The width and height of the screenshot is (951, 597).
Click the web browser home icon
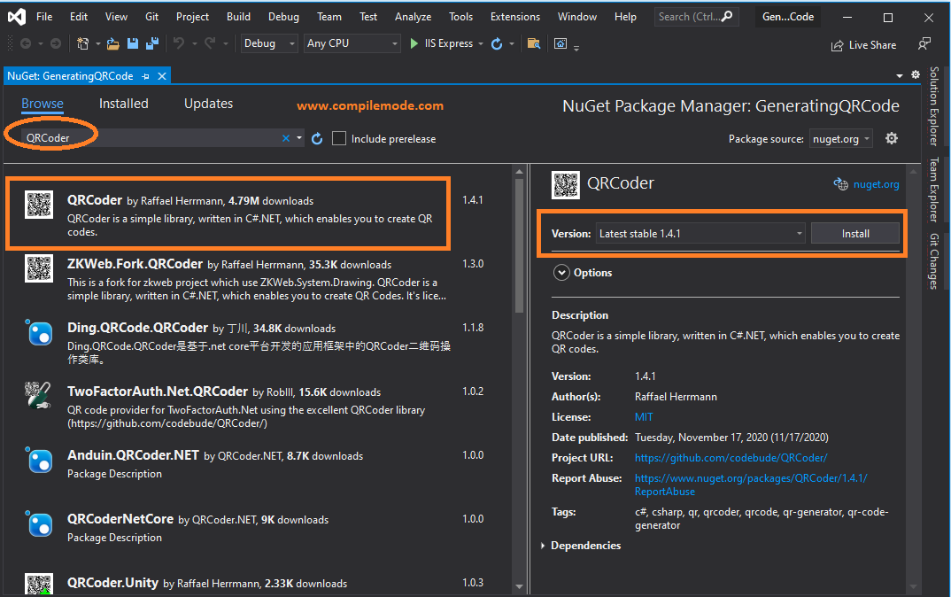(x=561, y=44)
